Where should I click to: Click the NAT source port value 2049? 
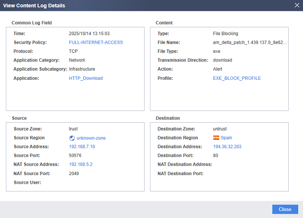tap(74, 173)
